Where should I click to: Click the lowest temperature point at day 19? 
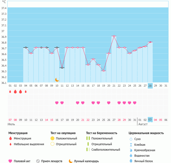[104, 71]
